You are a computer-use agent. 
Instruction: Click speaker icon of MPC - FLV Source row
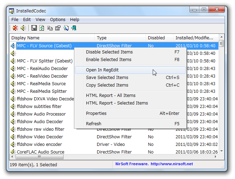tap(13, 46)
